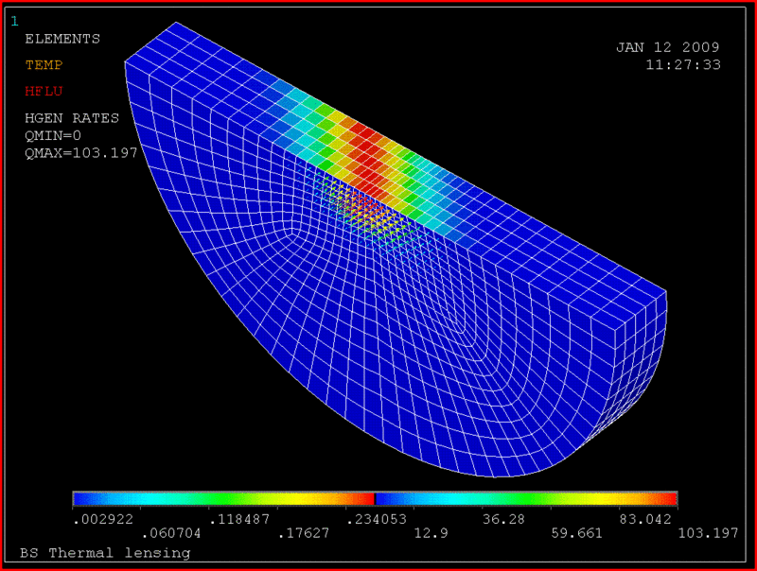Click the 59.661 legend value
The width and height of the screenshot is (757, 571).
click(577, 533)
